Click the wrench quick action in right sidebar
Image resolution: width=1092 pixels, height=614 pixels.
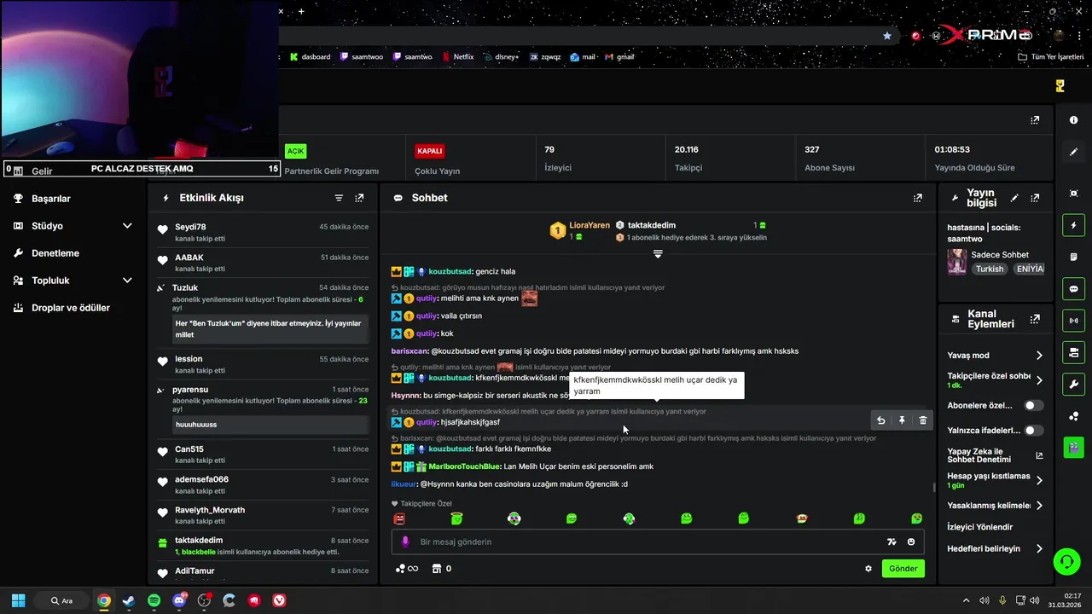1073,384
